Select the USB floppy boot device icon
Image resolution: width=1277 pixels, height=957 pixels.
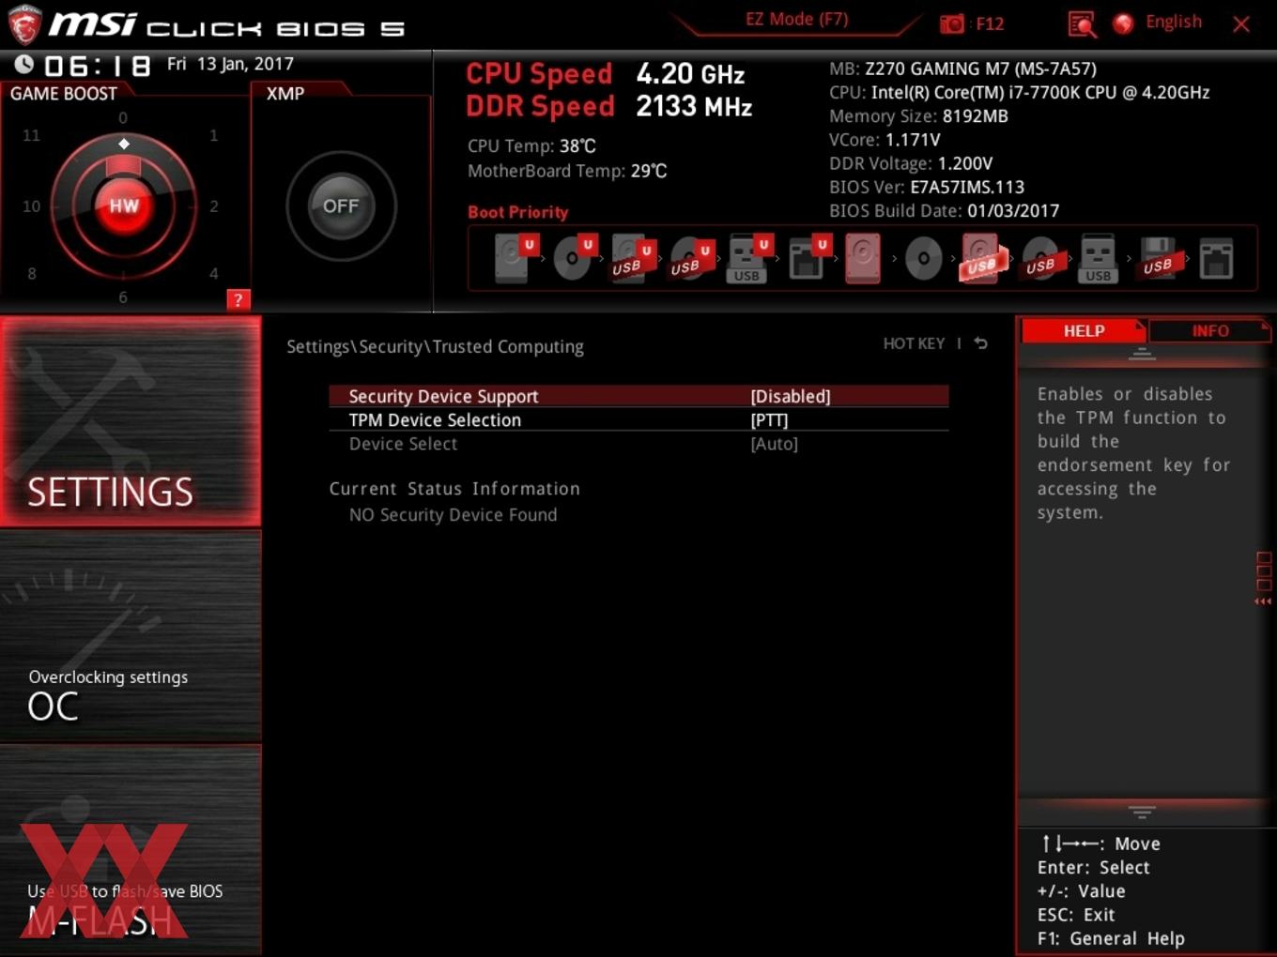[1158, 258]
